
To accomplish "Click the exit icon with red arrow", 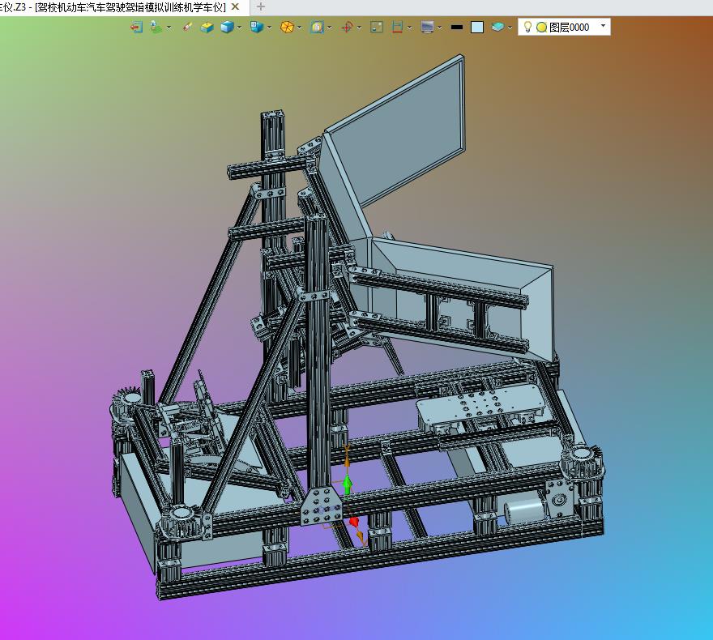I will 136,28.
